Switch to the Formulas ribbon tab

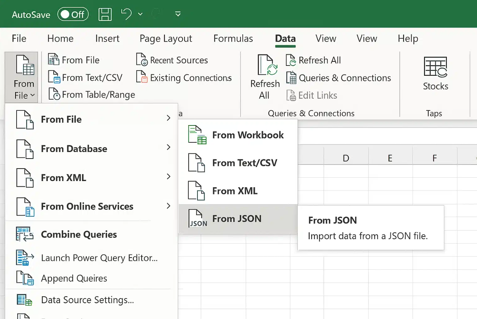233,39
